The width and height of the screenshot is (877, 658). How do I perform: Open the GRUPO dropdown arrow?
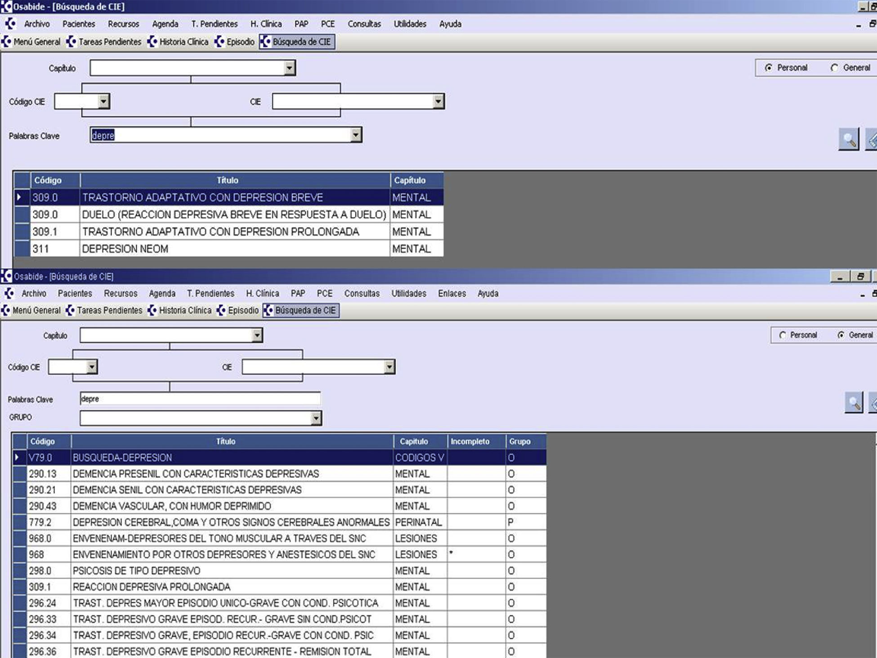tap(316, 418)
